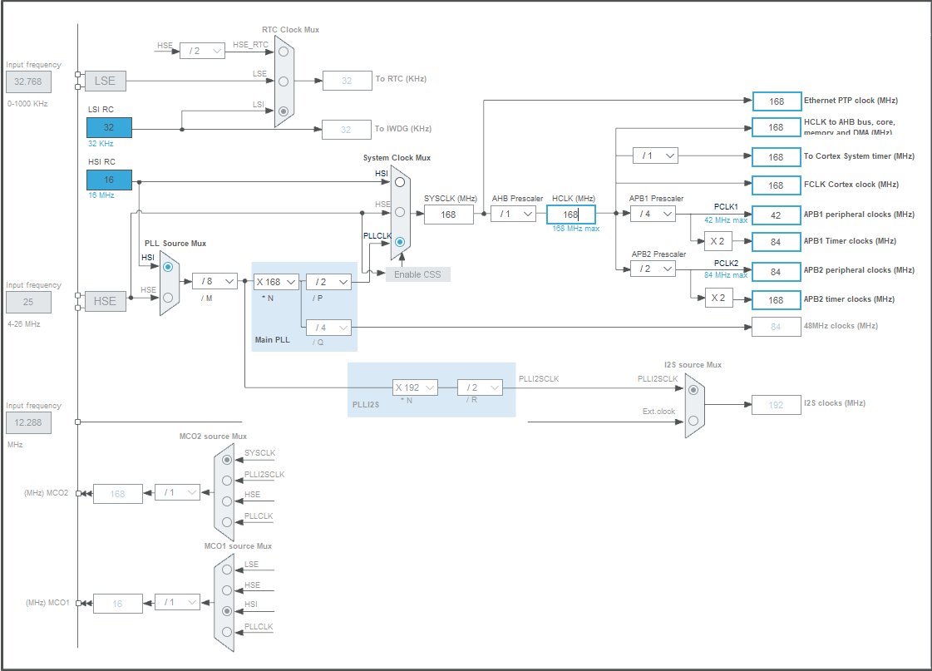Screen dimensions: 932x671
Task: Open the PLLI2S X192 multiplier dropdown
Action: [x=414, y=387]
